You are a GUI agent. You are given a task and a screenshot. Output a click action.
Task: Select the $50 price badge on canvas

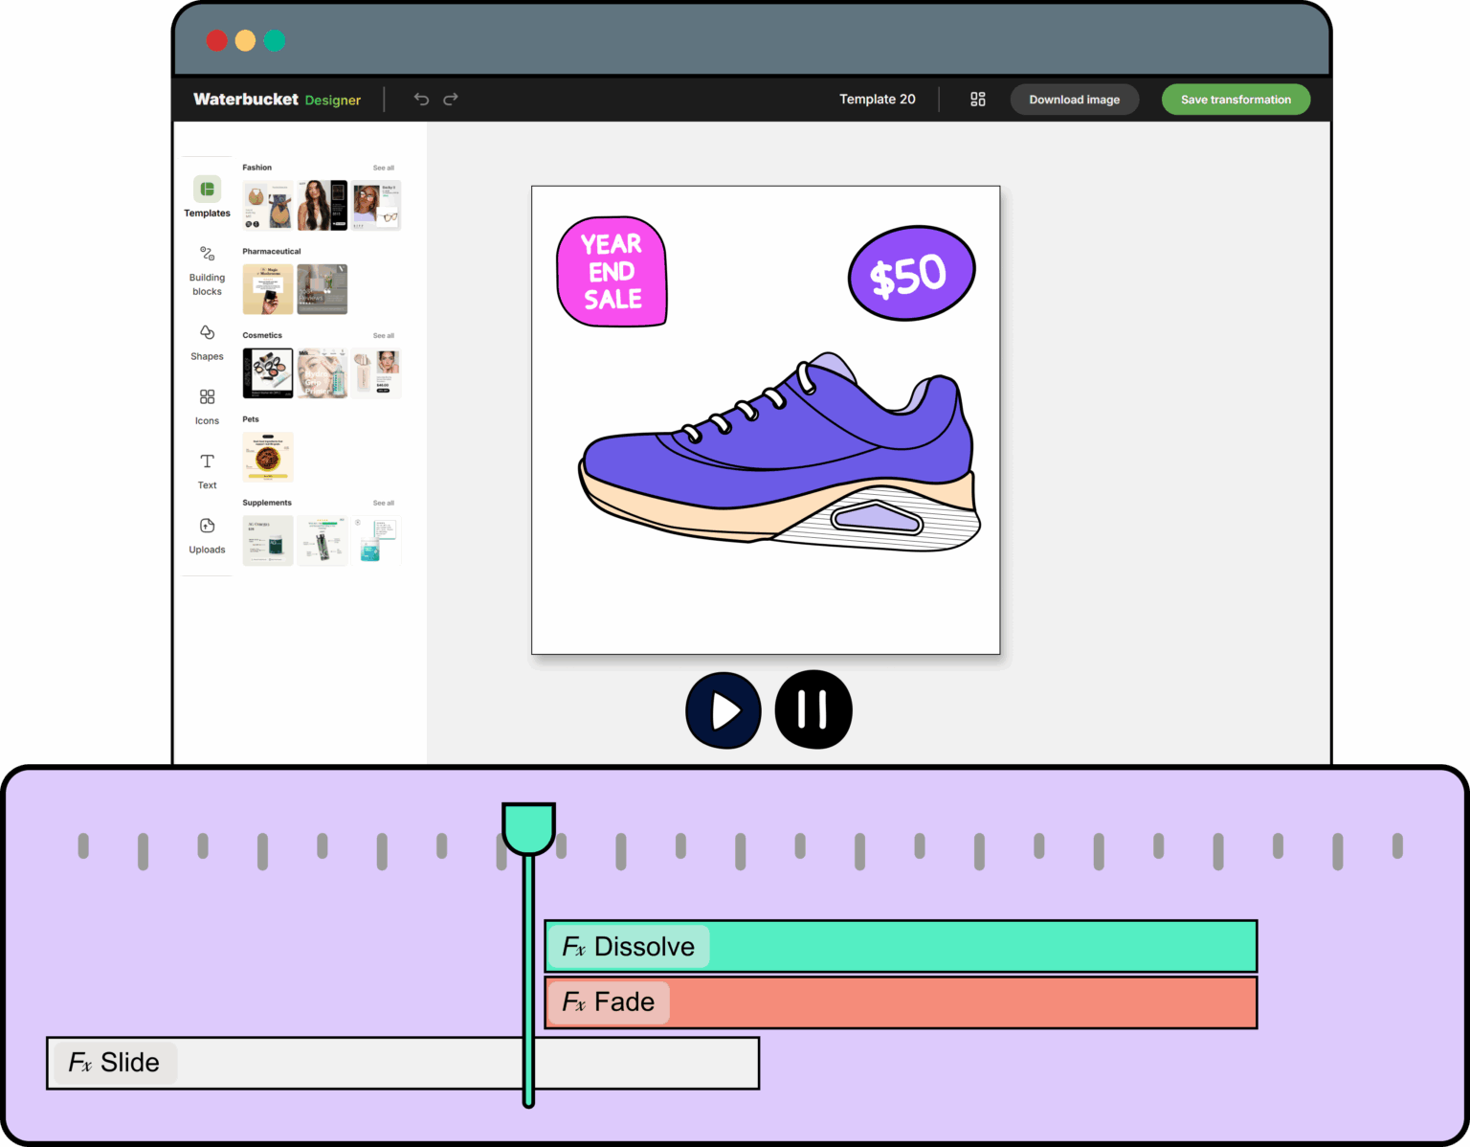tap(911, 274)
